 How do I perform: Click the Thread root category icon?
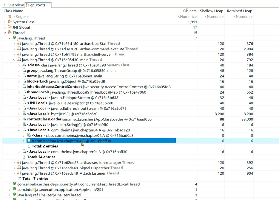pyautogui.click(x=10, y=33)
